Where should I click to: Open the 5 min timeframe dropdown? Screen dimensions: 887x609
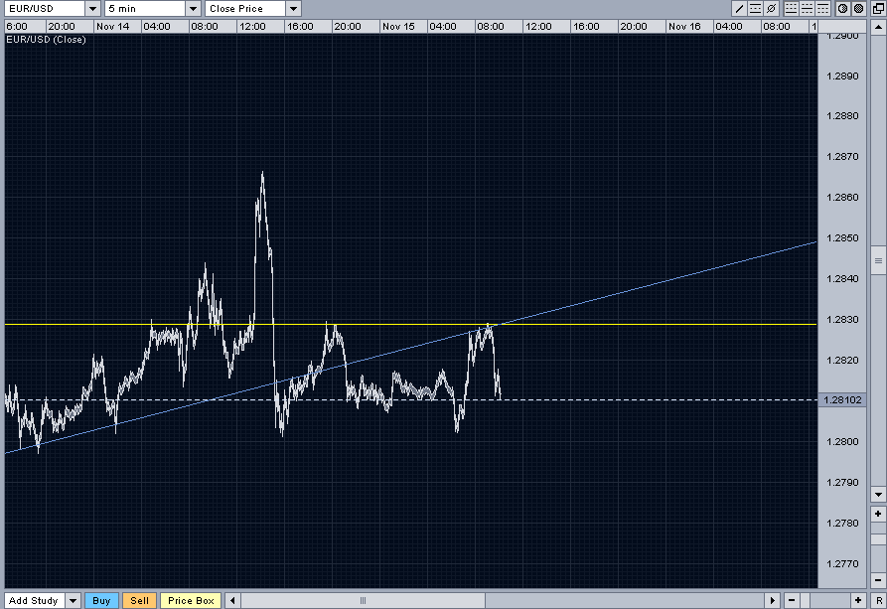click(x=193, y=8)
